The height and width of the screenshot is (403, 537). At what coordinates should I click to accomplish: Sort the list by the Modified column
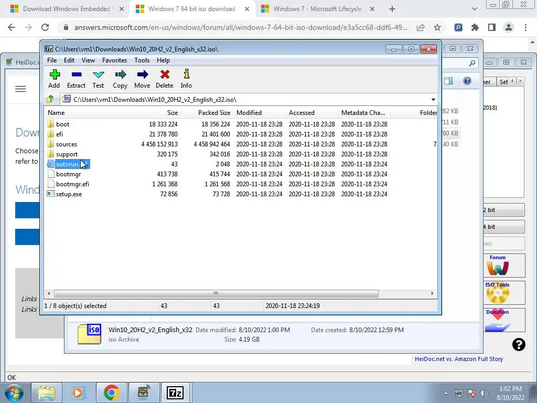259,112
